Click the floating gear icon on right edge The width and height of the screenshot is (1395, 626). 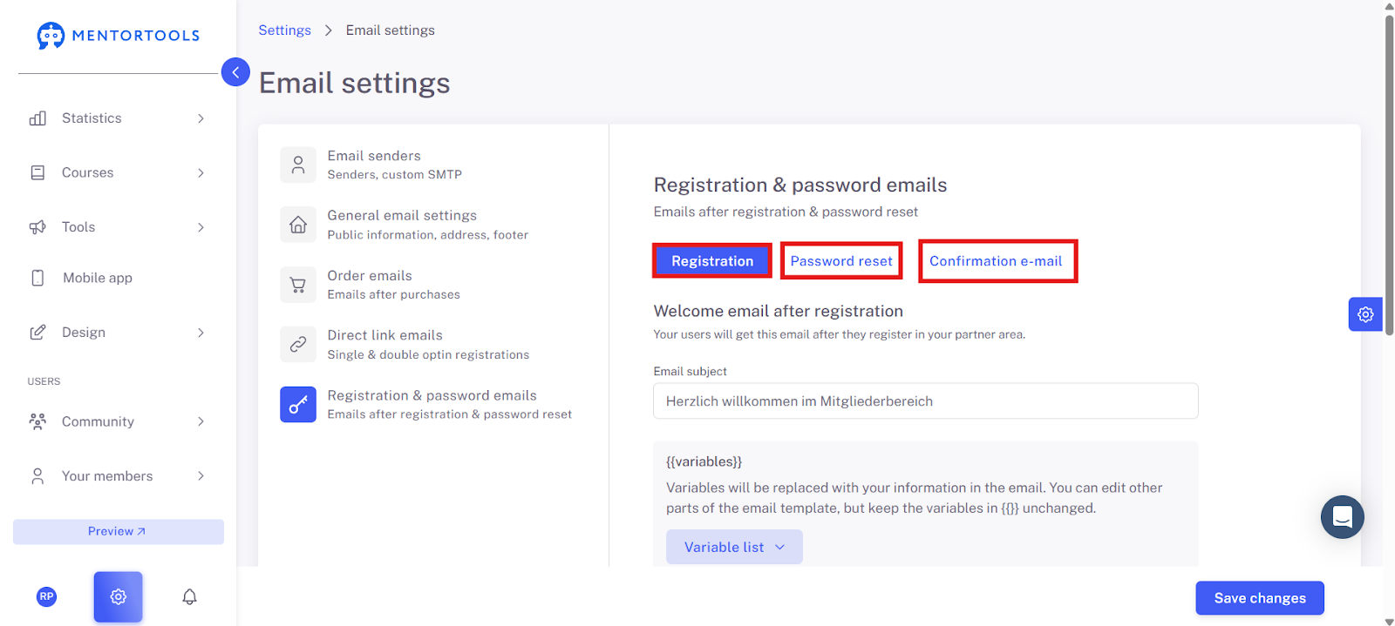click(1365, 314)
